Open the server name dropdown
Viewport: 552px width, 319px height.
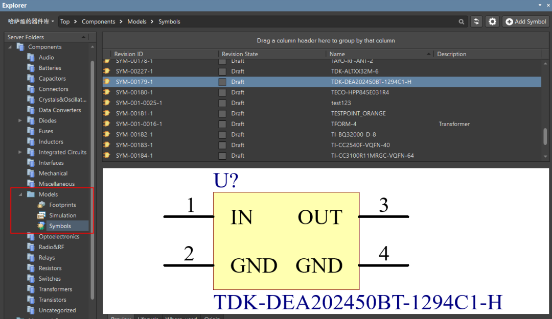[x=31, y=21]
